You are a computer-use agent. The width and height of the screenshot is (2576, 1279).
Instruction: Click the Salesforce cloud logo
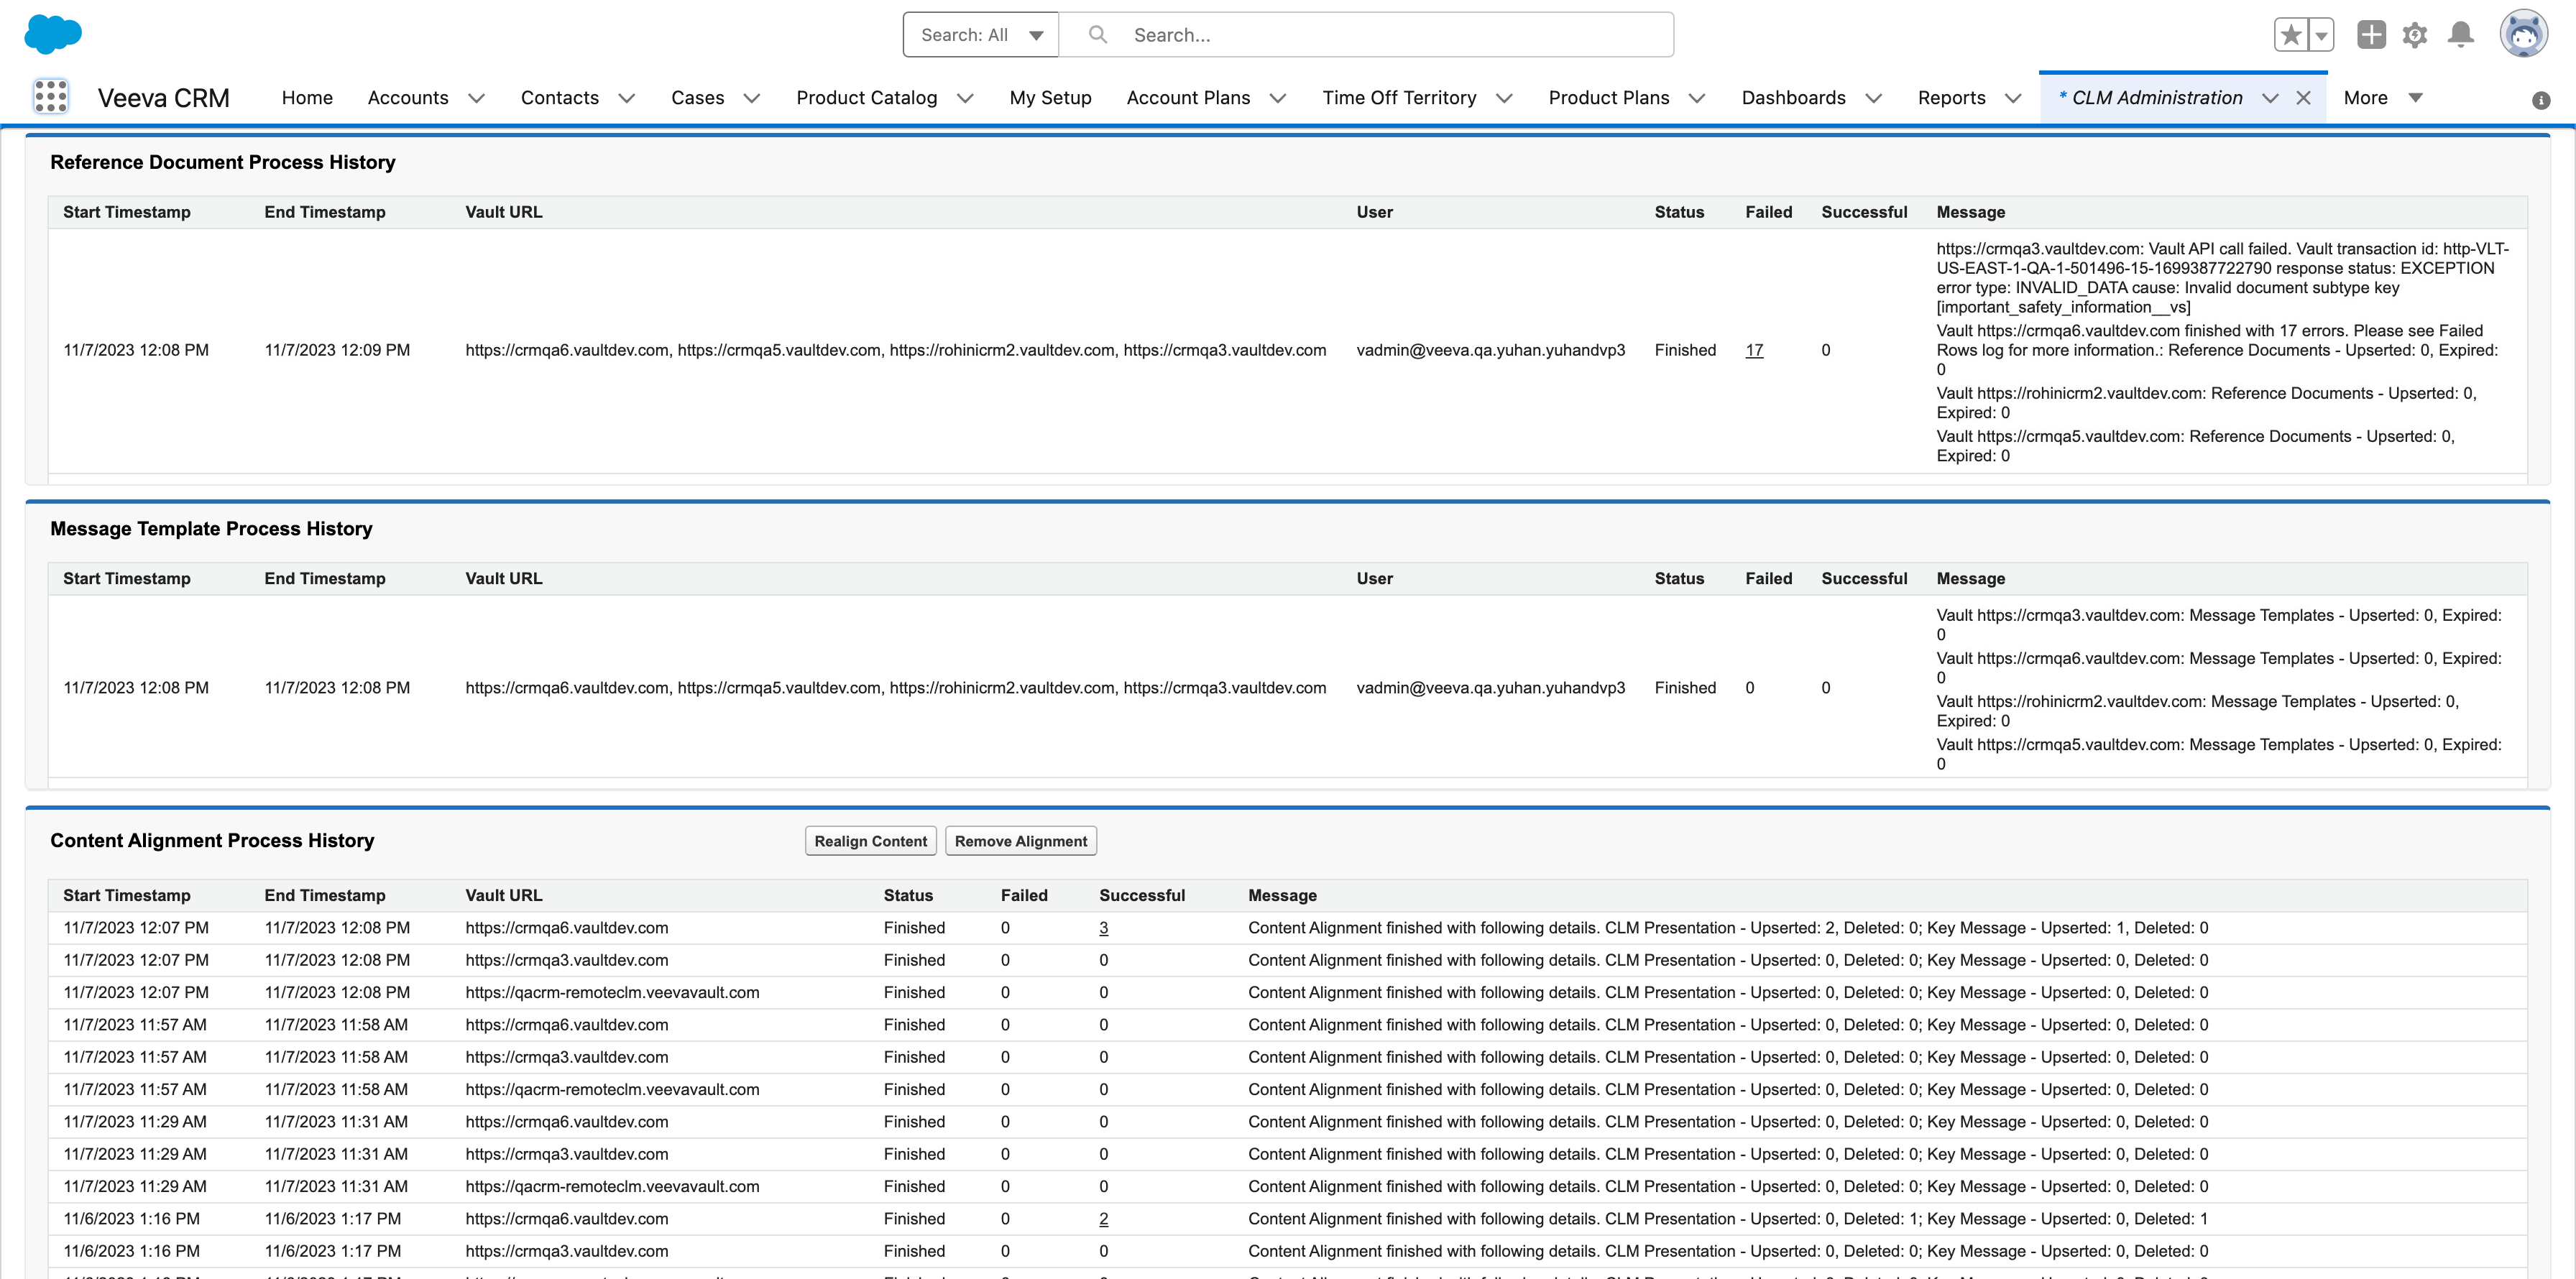(x=53, y=34)
